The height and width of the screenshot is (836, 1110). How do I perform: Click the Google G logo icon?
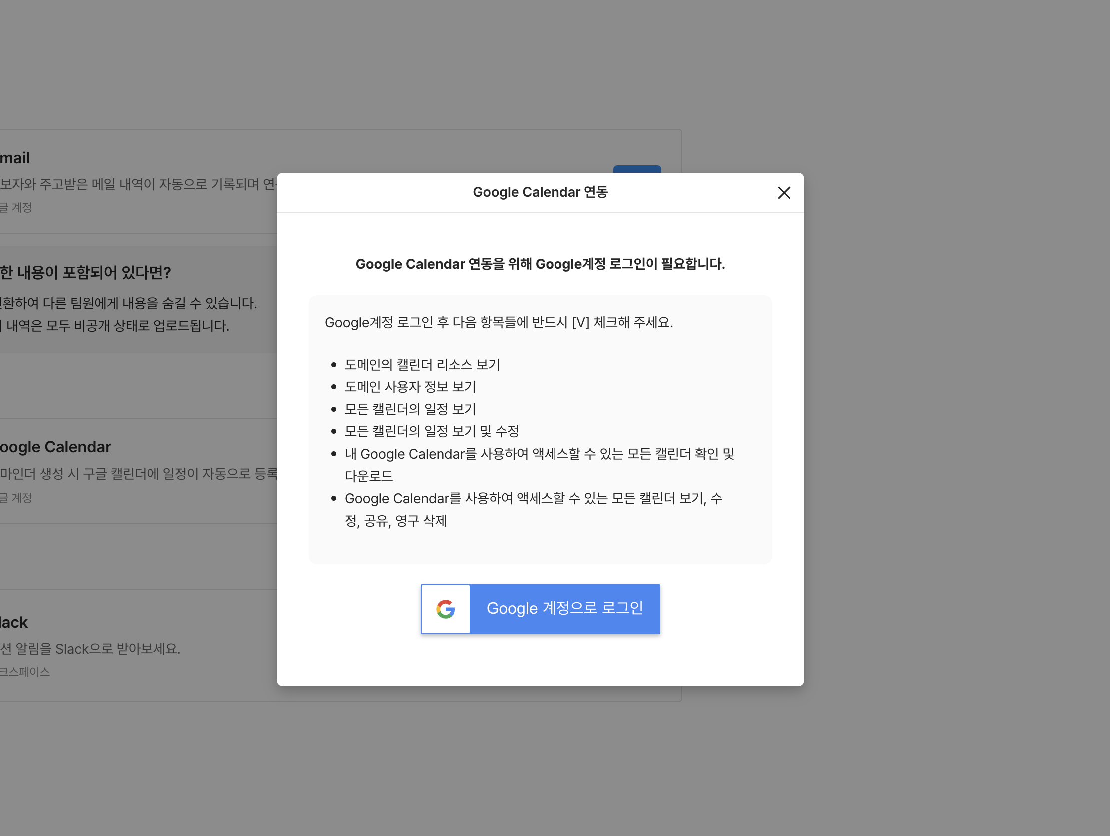(445, 609)
